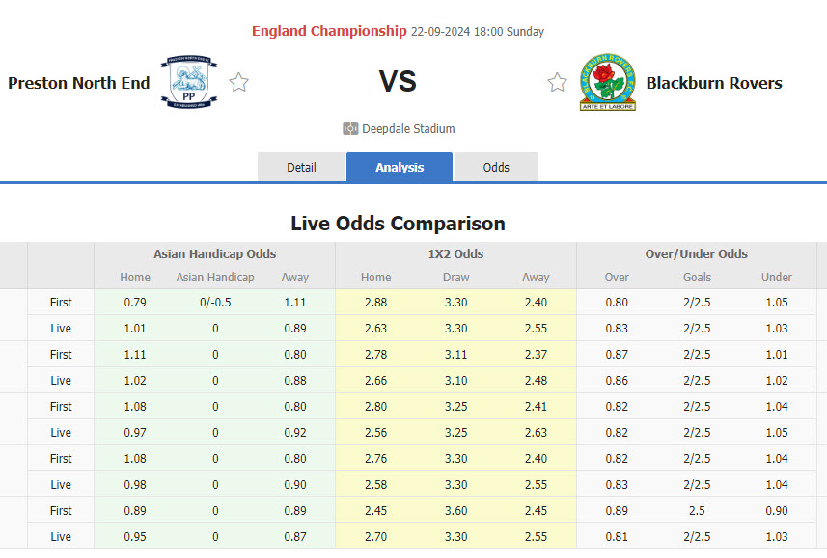Click the 0/-0.5 handicap value
Screen dimensions: 827x558
214,302
